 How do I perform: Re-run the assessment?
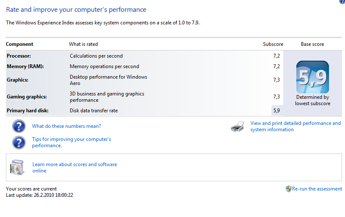click(x=317, y=189)
